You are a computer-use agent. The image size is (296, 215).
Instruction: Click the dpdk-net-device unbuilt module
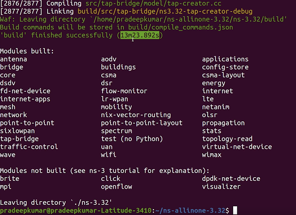(x=231, y=179)
